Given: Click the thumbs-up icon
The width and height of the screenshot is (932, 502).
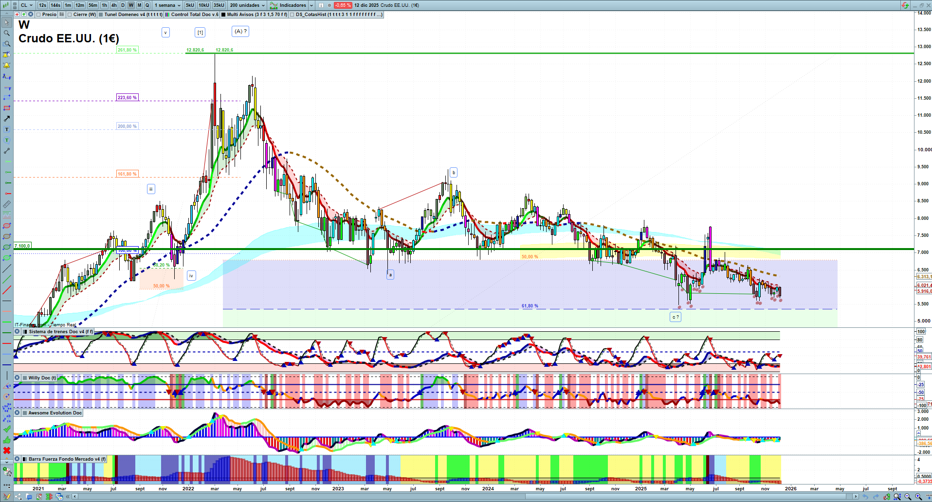Looking at the screenshot, I should (7, 440).
